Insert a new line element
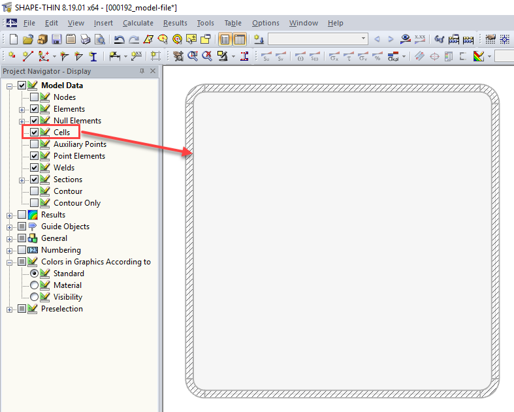This screenshot has height=412, width=514. tap(28, 56)
